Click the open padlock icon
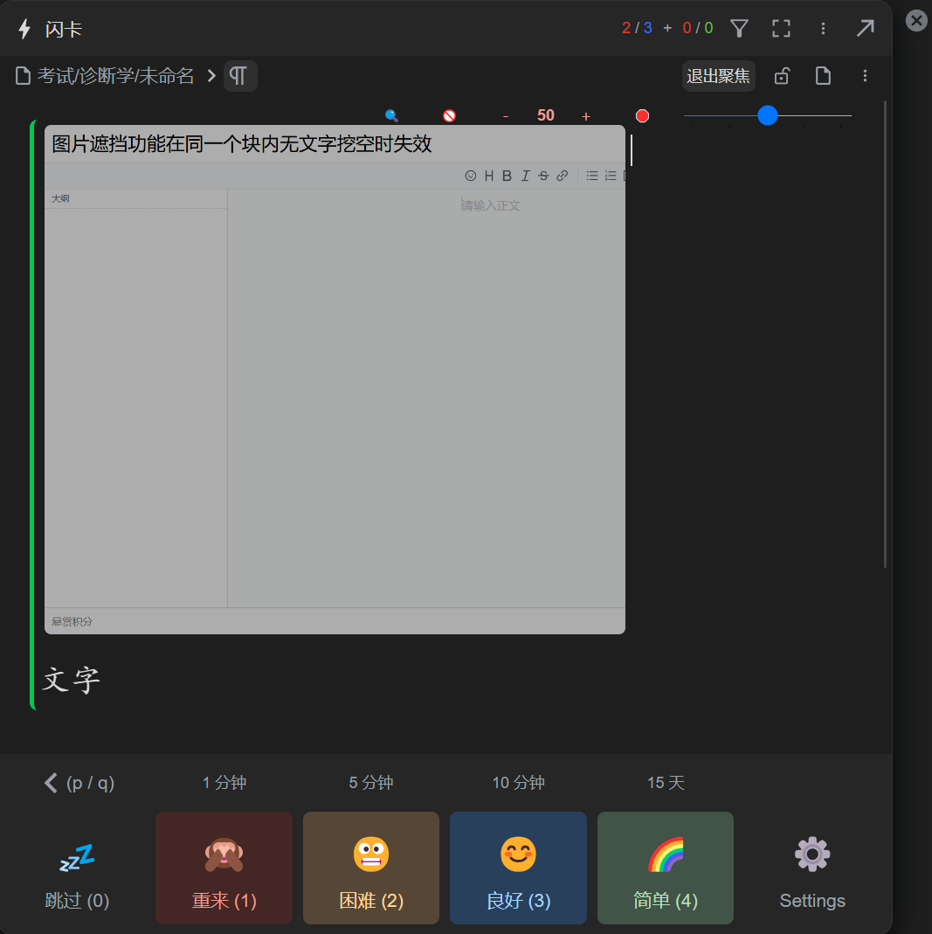Image resolution: width=932 pixels, height=934 pixels. pos(782,76)
